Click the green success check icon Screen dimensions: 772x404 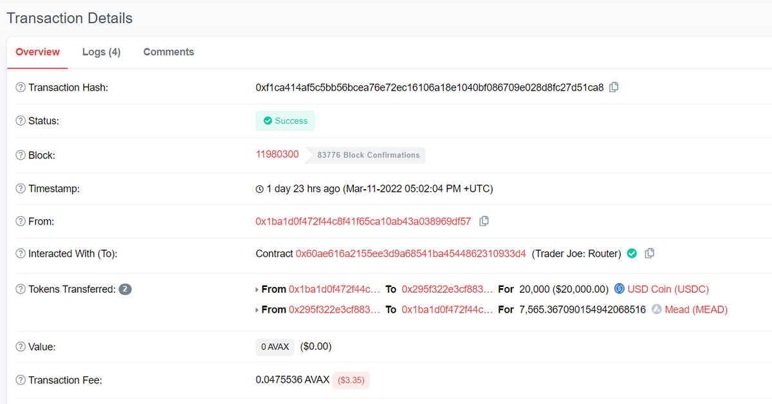(268, 121)
